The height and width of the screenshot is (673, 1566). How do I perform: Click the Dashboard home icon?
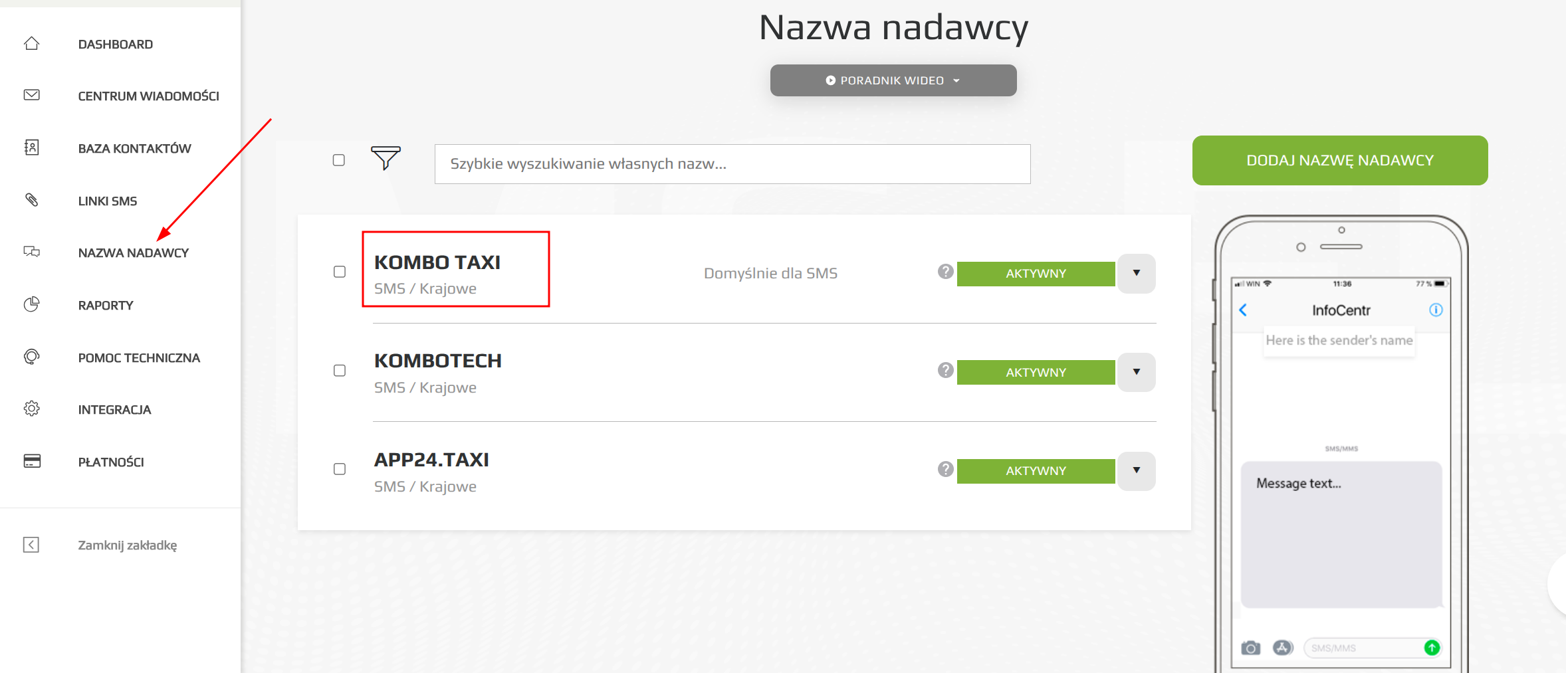tap(32, 44)
